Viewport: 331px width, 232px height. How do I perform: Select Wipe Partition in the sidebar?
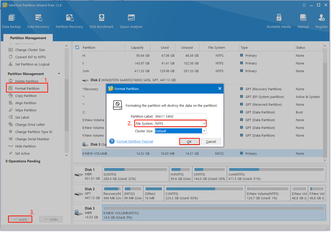coord(26,110)
